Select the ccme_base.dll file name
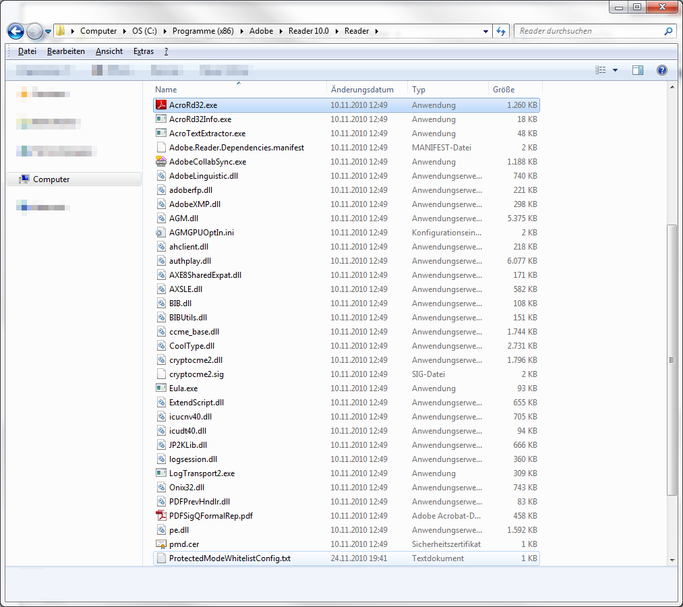 click(x=194, y=332)
